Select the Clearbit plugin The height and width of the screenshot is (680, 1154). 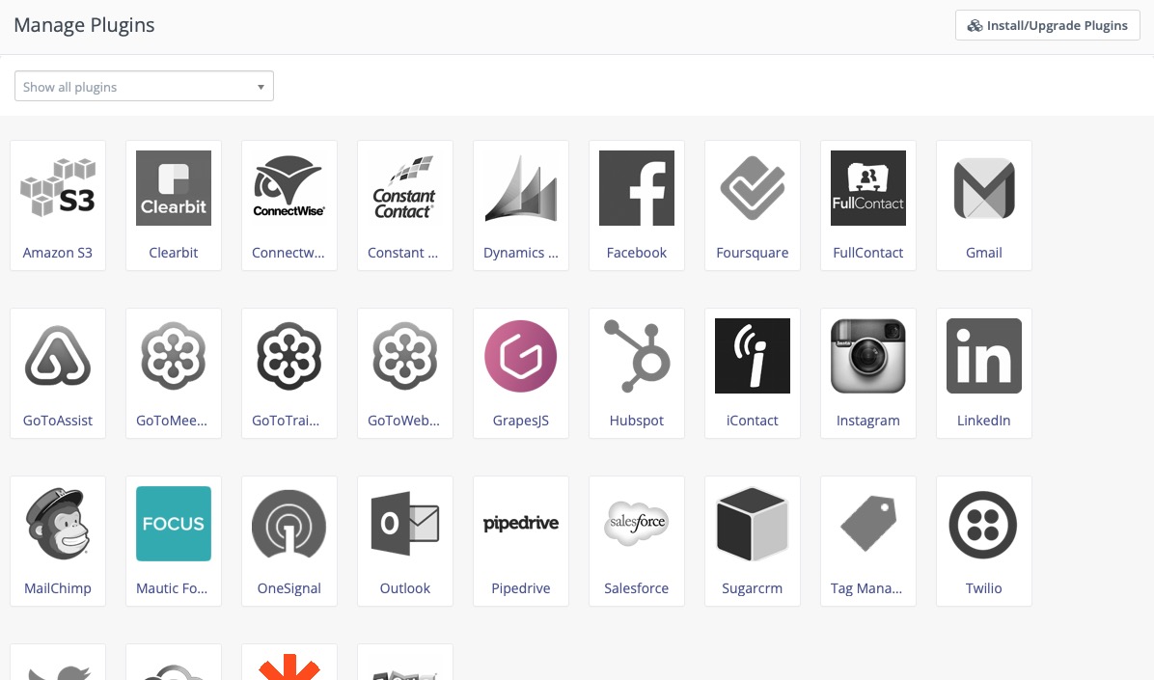(x=174, y=204)
